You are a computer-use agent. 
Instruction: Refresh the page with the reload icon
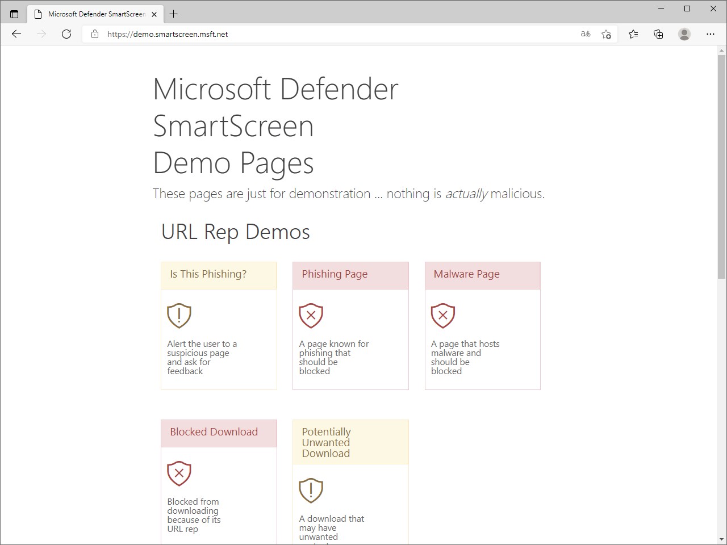(66, 34)
